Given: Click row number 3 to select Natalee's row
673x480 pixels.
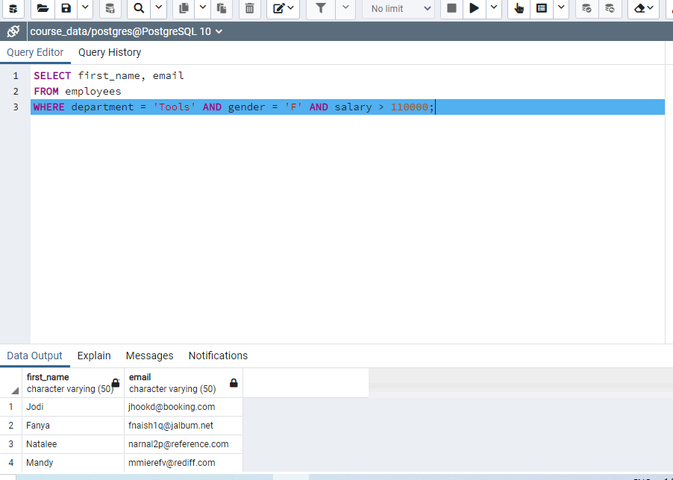Looking at the screenshot, I should (11, 443).
